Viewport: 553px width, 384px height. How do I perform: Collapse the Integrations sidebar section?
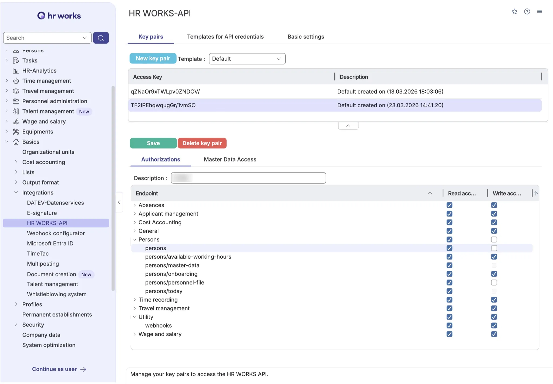(16, 193)
